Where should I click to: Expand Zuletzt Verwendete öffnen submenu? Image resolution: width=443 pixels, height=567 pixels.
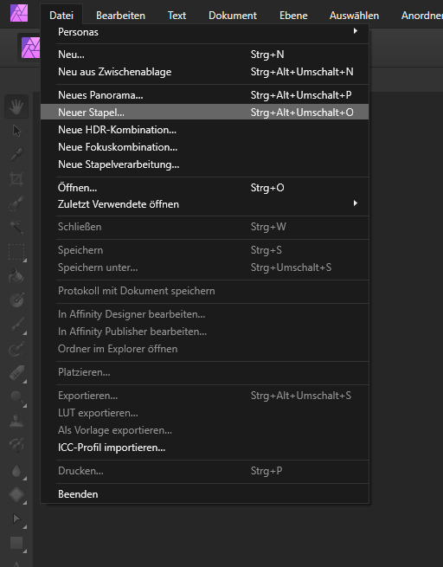coord(204,204)
